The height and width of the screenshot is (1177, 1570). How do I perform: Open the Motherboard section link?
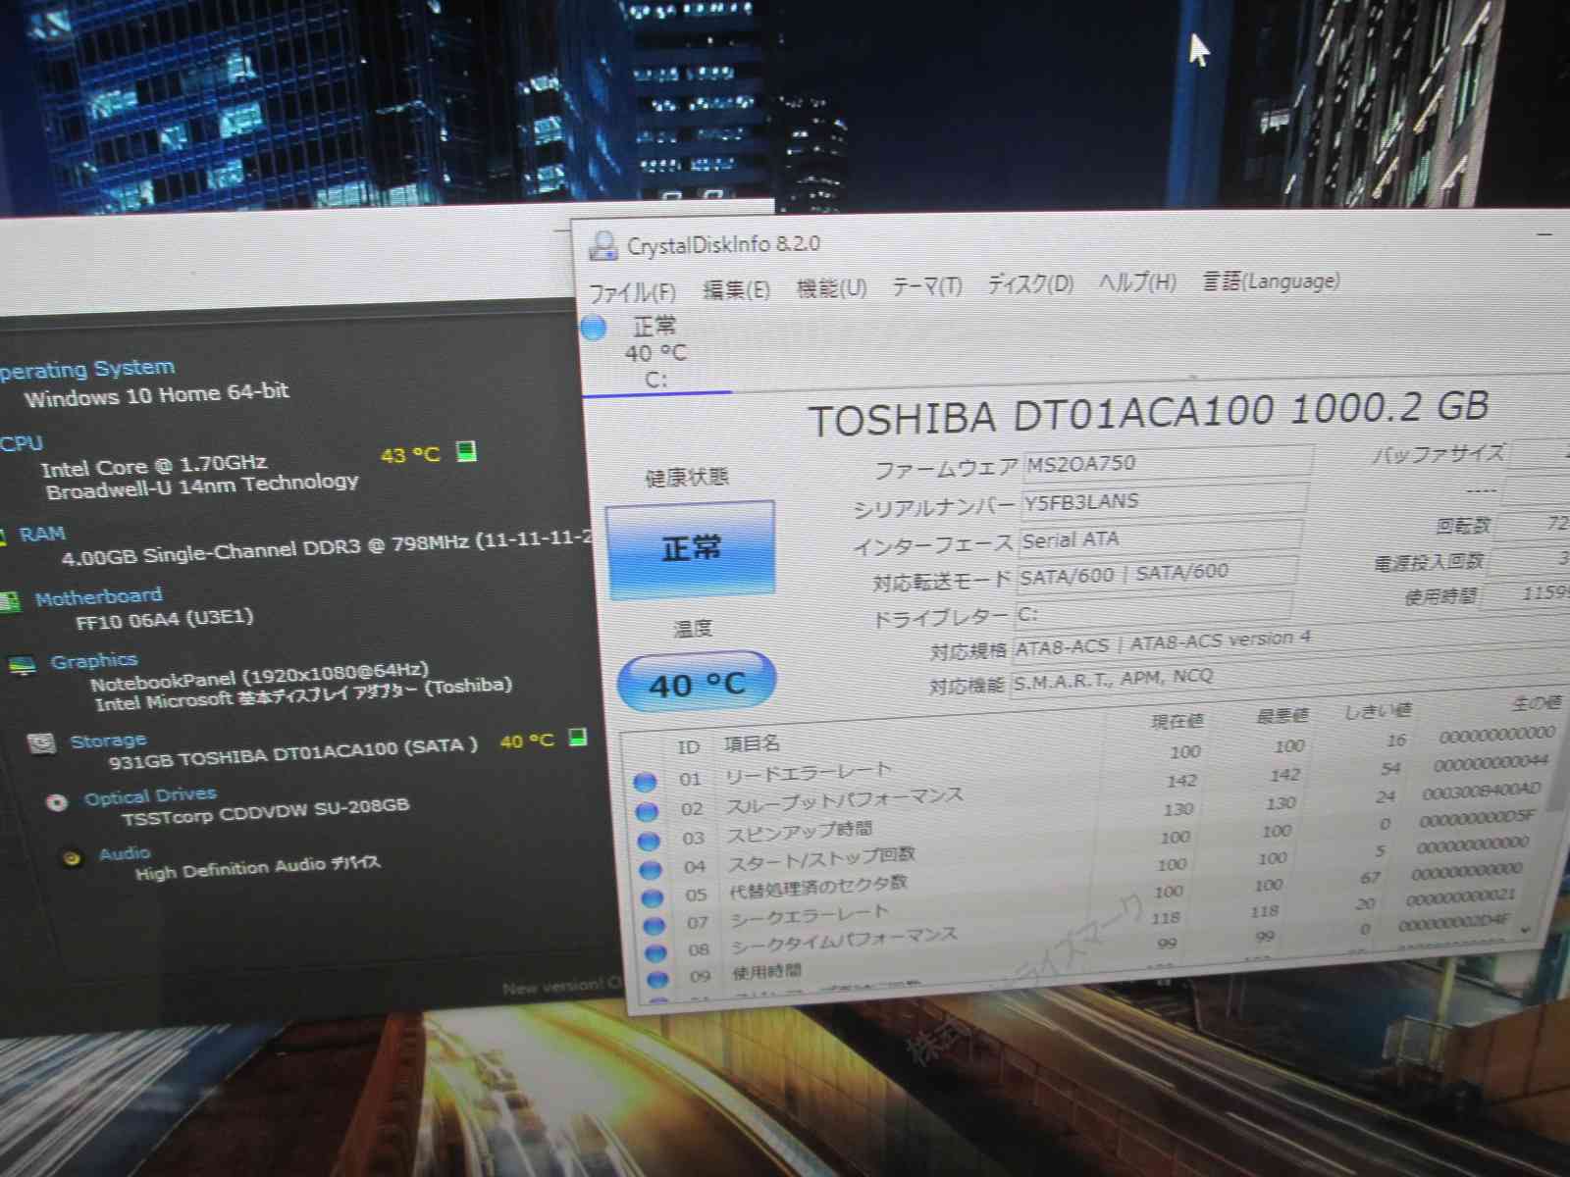click(x=98, y=596)
